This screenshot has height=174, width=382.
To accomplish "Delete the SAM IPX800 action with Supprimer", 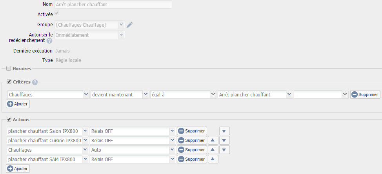I will point(192,159).
